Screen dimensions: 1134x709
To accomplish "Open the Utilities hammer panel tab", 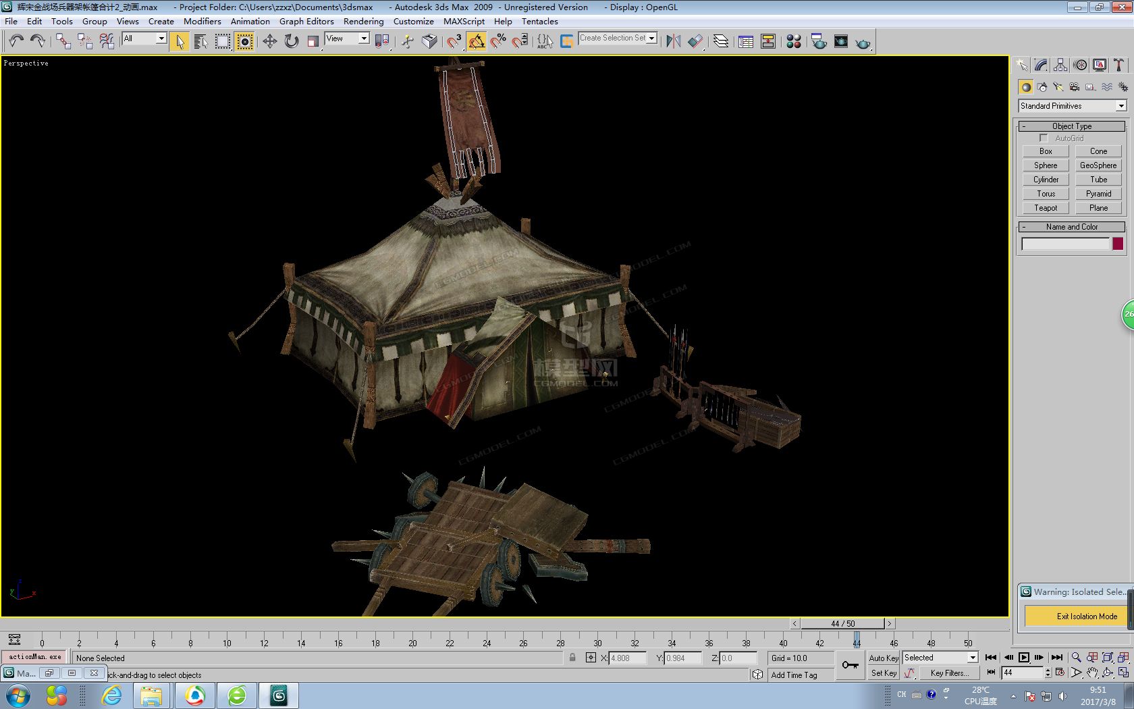I will tap(1119, 65).
